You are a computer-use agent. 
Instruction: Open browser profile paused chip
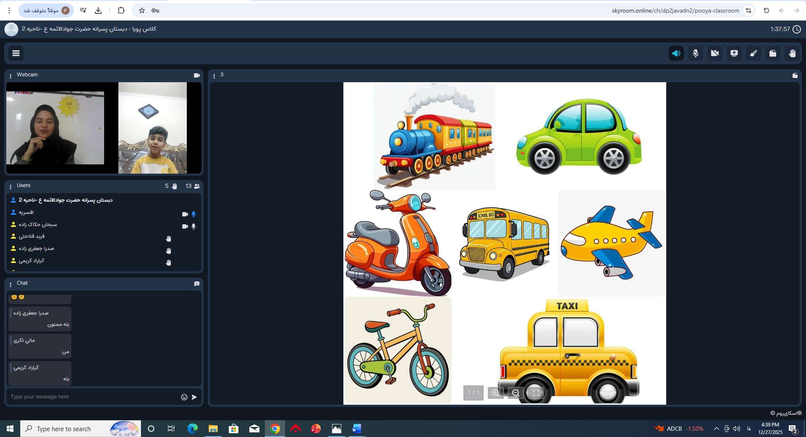(46, 10)
